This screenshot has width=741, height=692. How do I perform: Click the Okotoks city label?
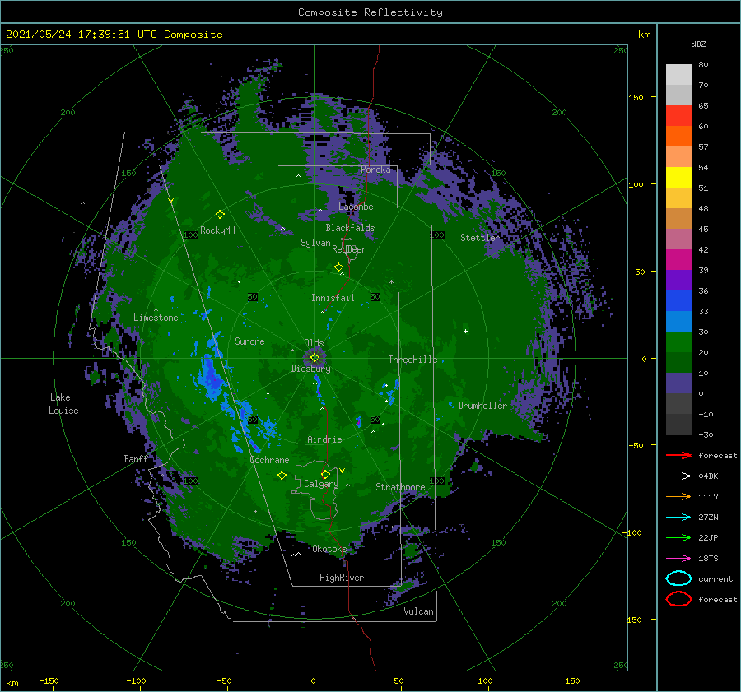[329, 549]
